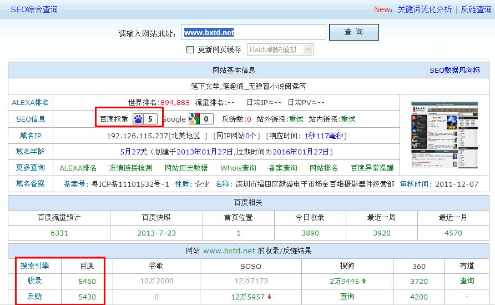Open 备案查询 link

(x=283, y=168)
